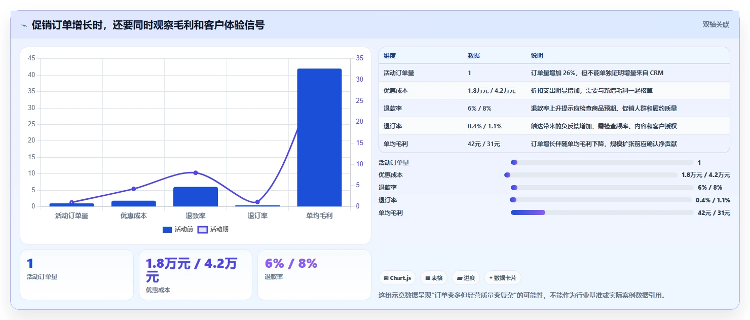Click the 退款率 progress bar

coord(602,188)
